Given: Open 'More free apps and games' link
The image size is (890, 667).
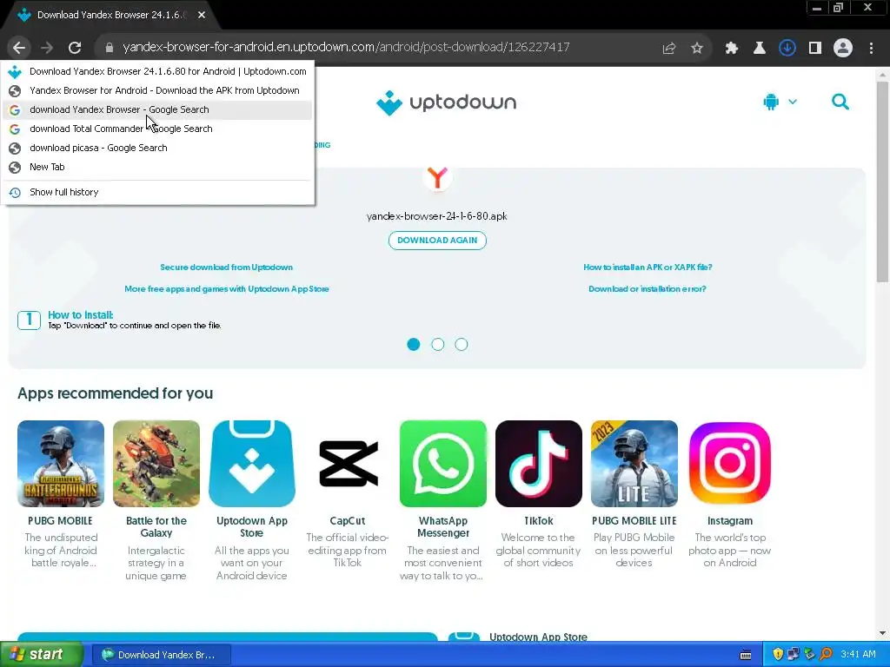Looking at the screenshot, I should (227, 288).
